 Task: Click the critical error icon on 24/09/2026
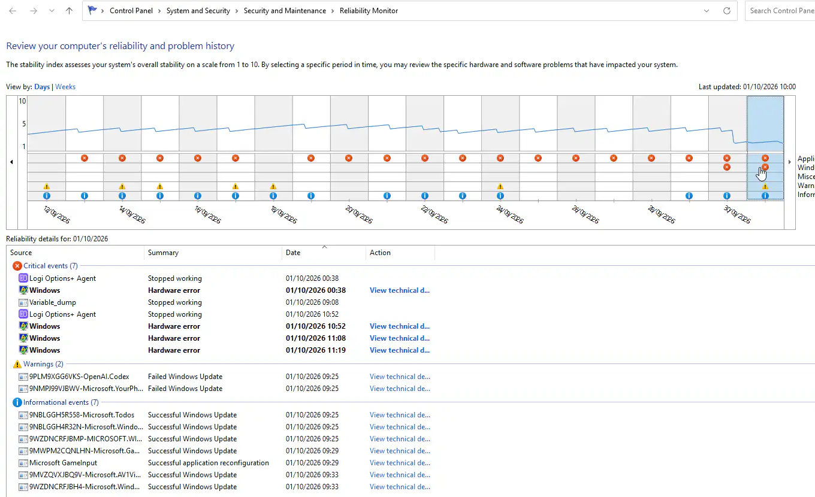(500, 158)
